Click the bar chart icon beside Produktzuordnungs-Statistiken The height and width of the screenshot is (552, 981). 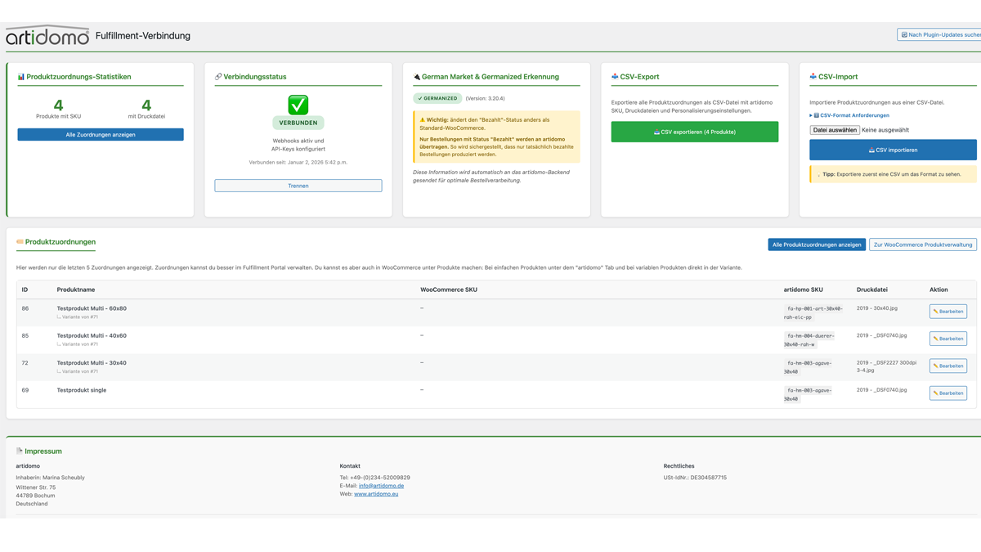coord(23,76)
